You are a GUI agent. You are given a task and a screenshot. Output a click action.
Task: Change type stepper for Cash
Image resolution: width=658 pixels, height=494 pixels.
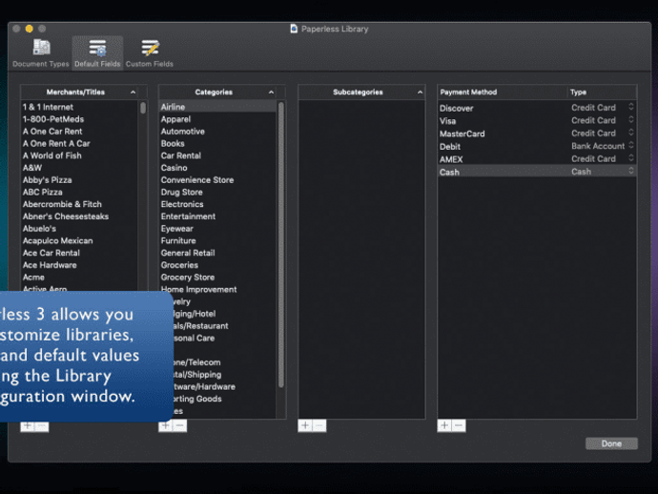point(630,172)
